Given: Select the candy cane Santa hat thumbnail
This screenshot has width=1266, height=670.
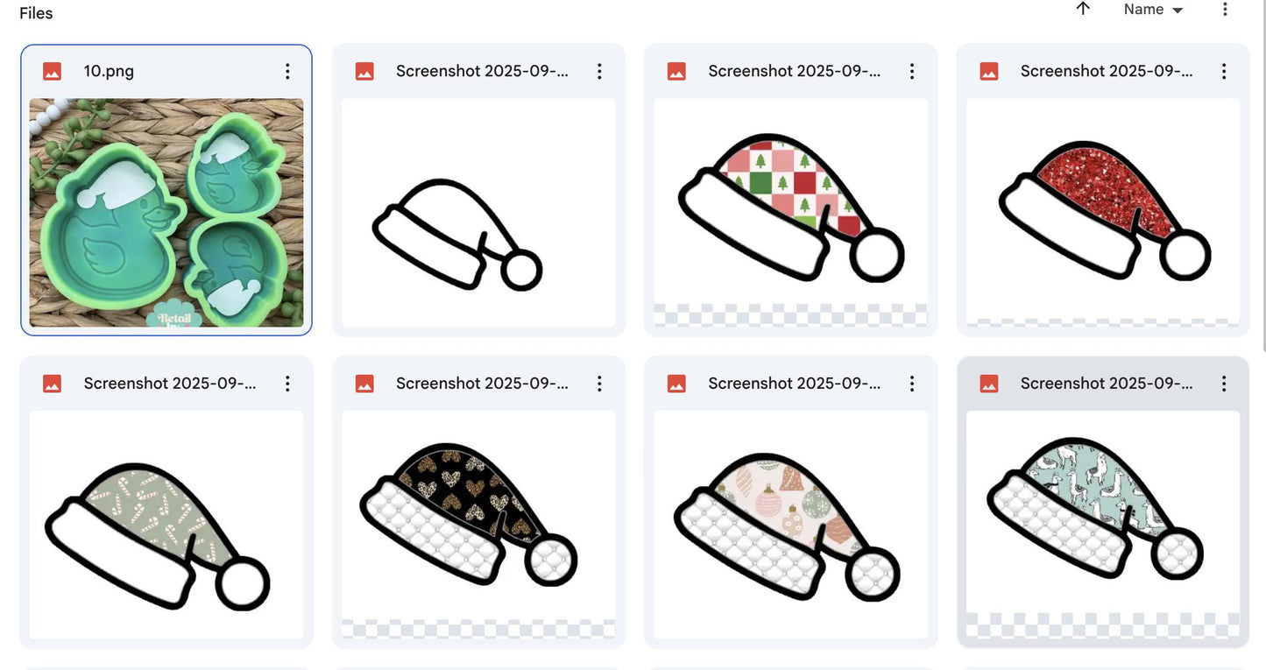Looking at the screenshot, I should 166,525.
